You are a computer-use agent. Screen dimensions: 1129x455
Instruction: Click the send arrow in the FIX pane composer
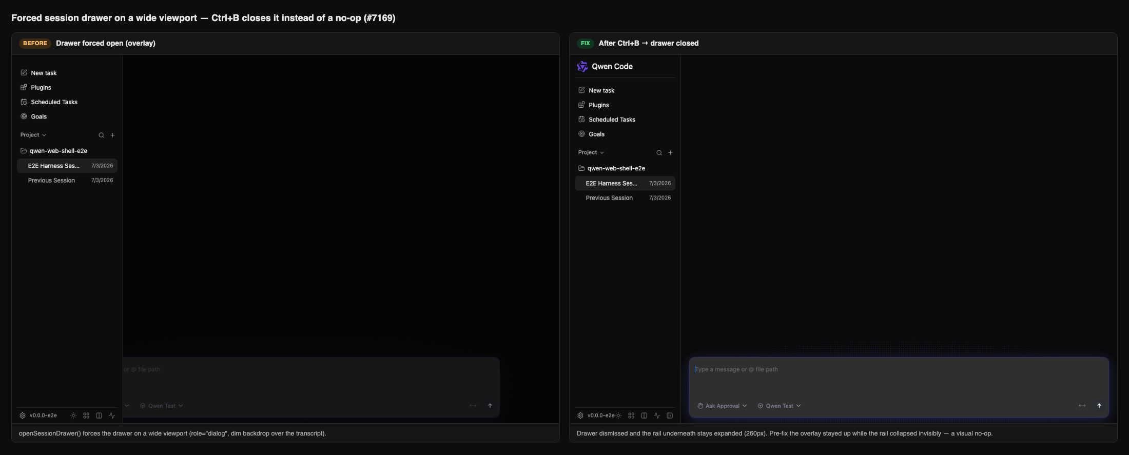(x=1099, y=406)
